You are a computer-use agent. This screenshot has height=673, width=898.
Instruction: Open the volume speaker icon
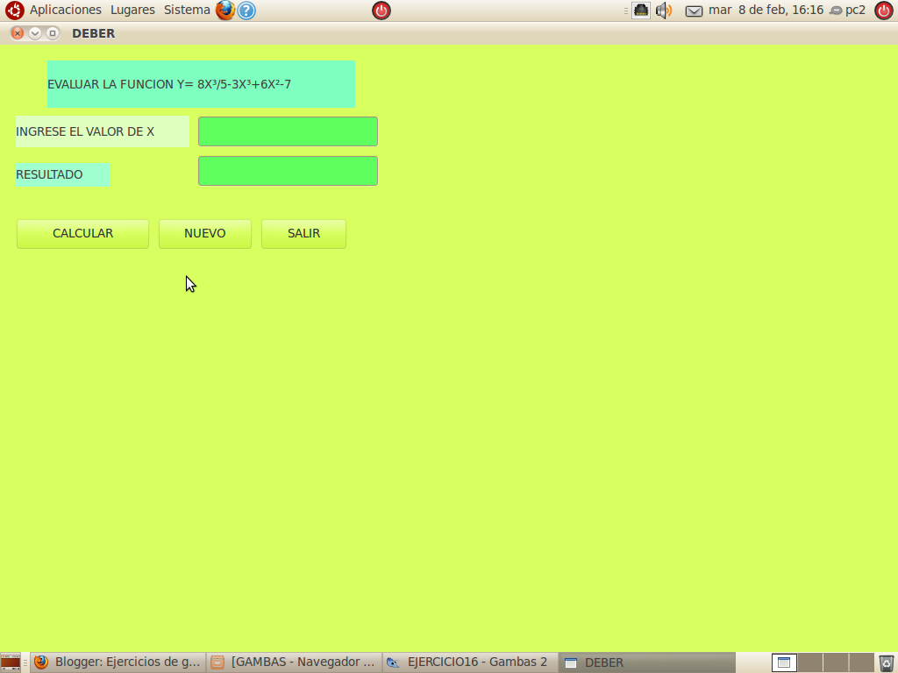coord(663,11)
